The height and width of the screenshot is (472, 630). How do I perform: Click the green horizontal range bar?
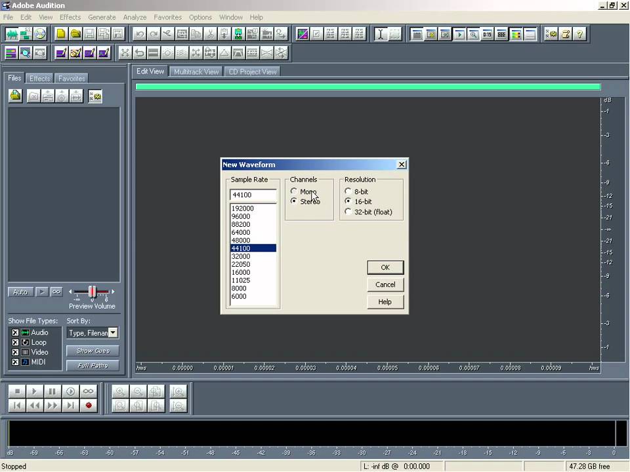point(368,87)
